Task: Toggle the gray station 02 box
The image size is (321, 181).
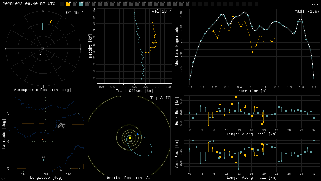Action: click(75, 4)
